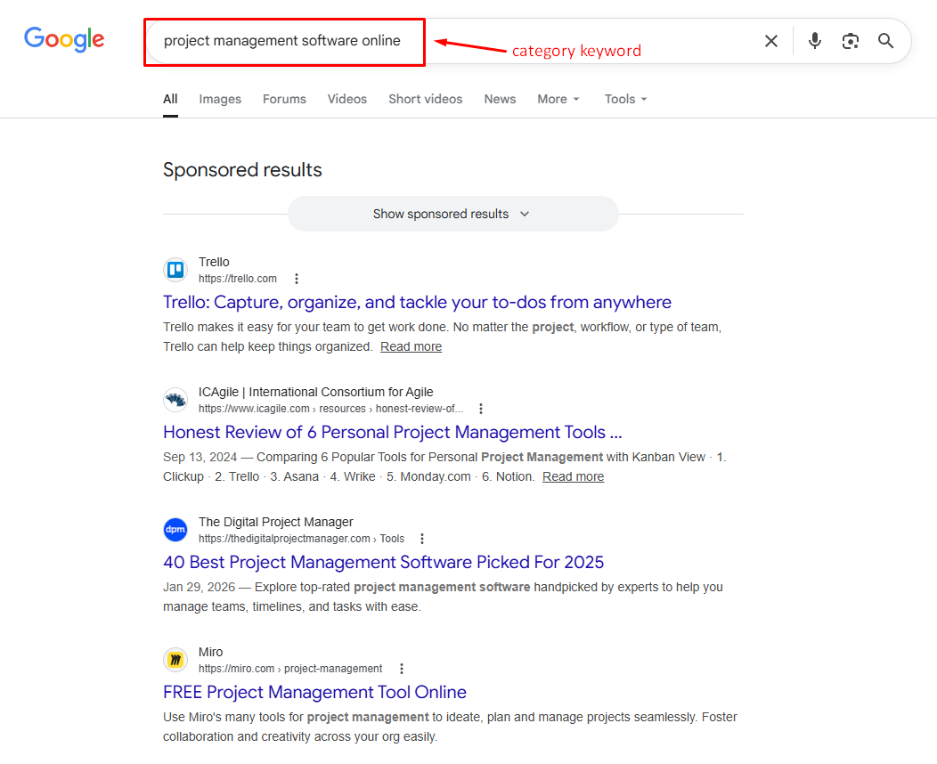
Task: Click the dpm favicon for The Digital Project Manager
Action: tap(175, 529)
